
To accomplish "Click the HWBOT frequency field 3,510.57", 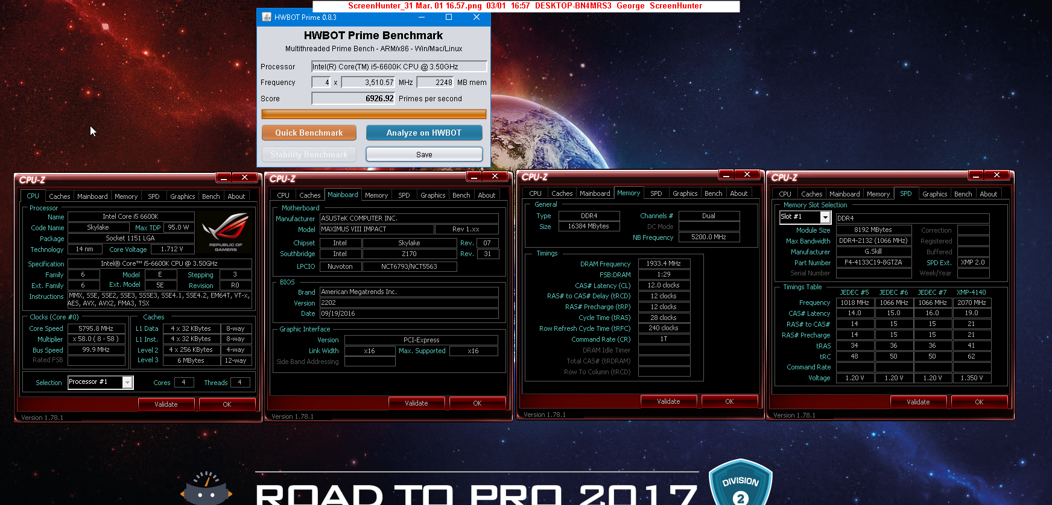I will pos(369,82).
